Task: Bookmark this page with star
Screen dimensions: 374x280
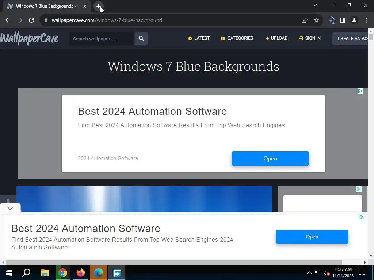Action: point(316,20)
